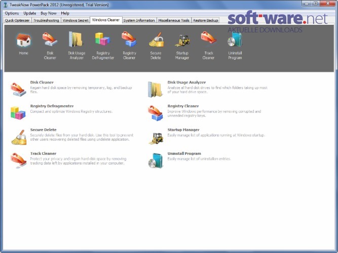Click 'Securely delete files from your hard disk' description

pyautogui.click(x=82, y=137)
